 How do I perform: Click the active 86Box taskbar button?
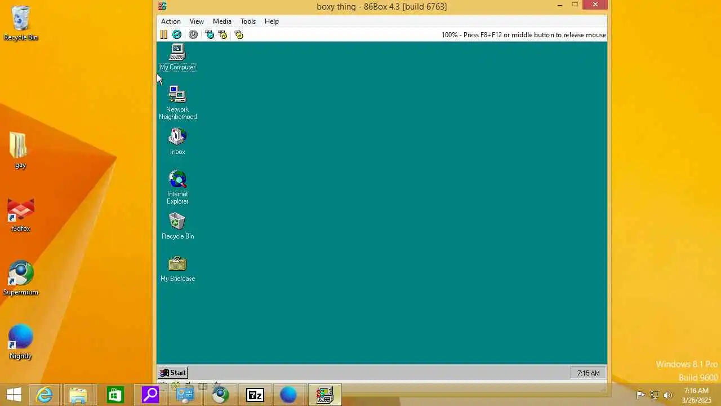click(x=324, y=395)
